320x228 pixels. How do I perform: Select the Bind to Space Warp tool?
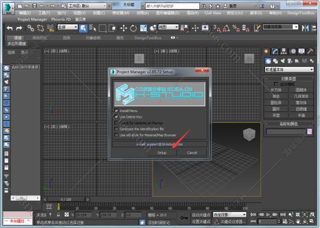50,28
